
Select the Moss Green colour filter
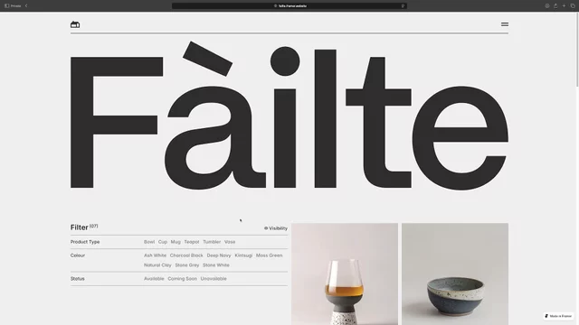[x=270, y=255]
